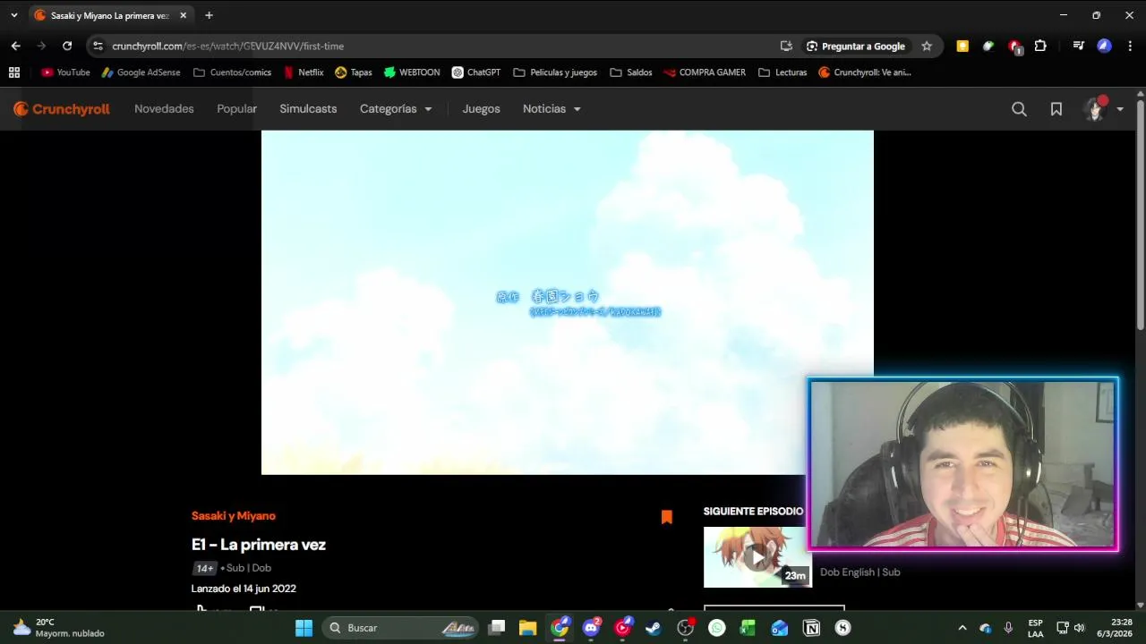The height and width of the screenshot is (644, 1146).
Task: Open the Crunchyroll watchlist bookmark icon
Action: (1056, 109)
